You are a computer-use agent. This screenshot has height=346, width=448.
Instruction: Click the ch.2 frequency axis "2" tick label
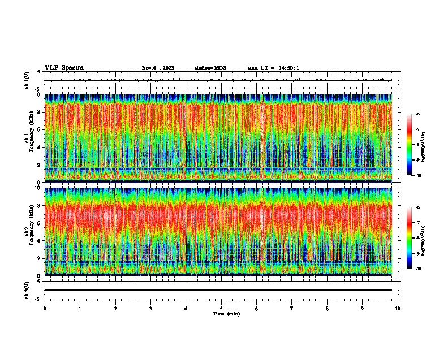coord(40,258)
